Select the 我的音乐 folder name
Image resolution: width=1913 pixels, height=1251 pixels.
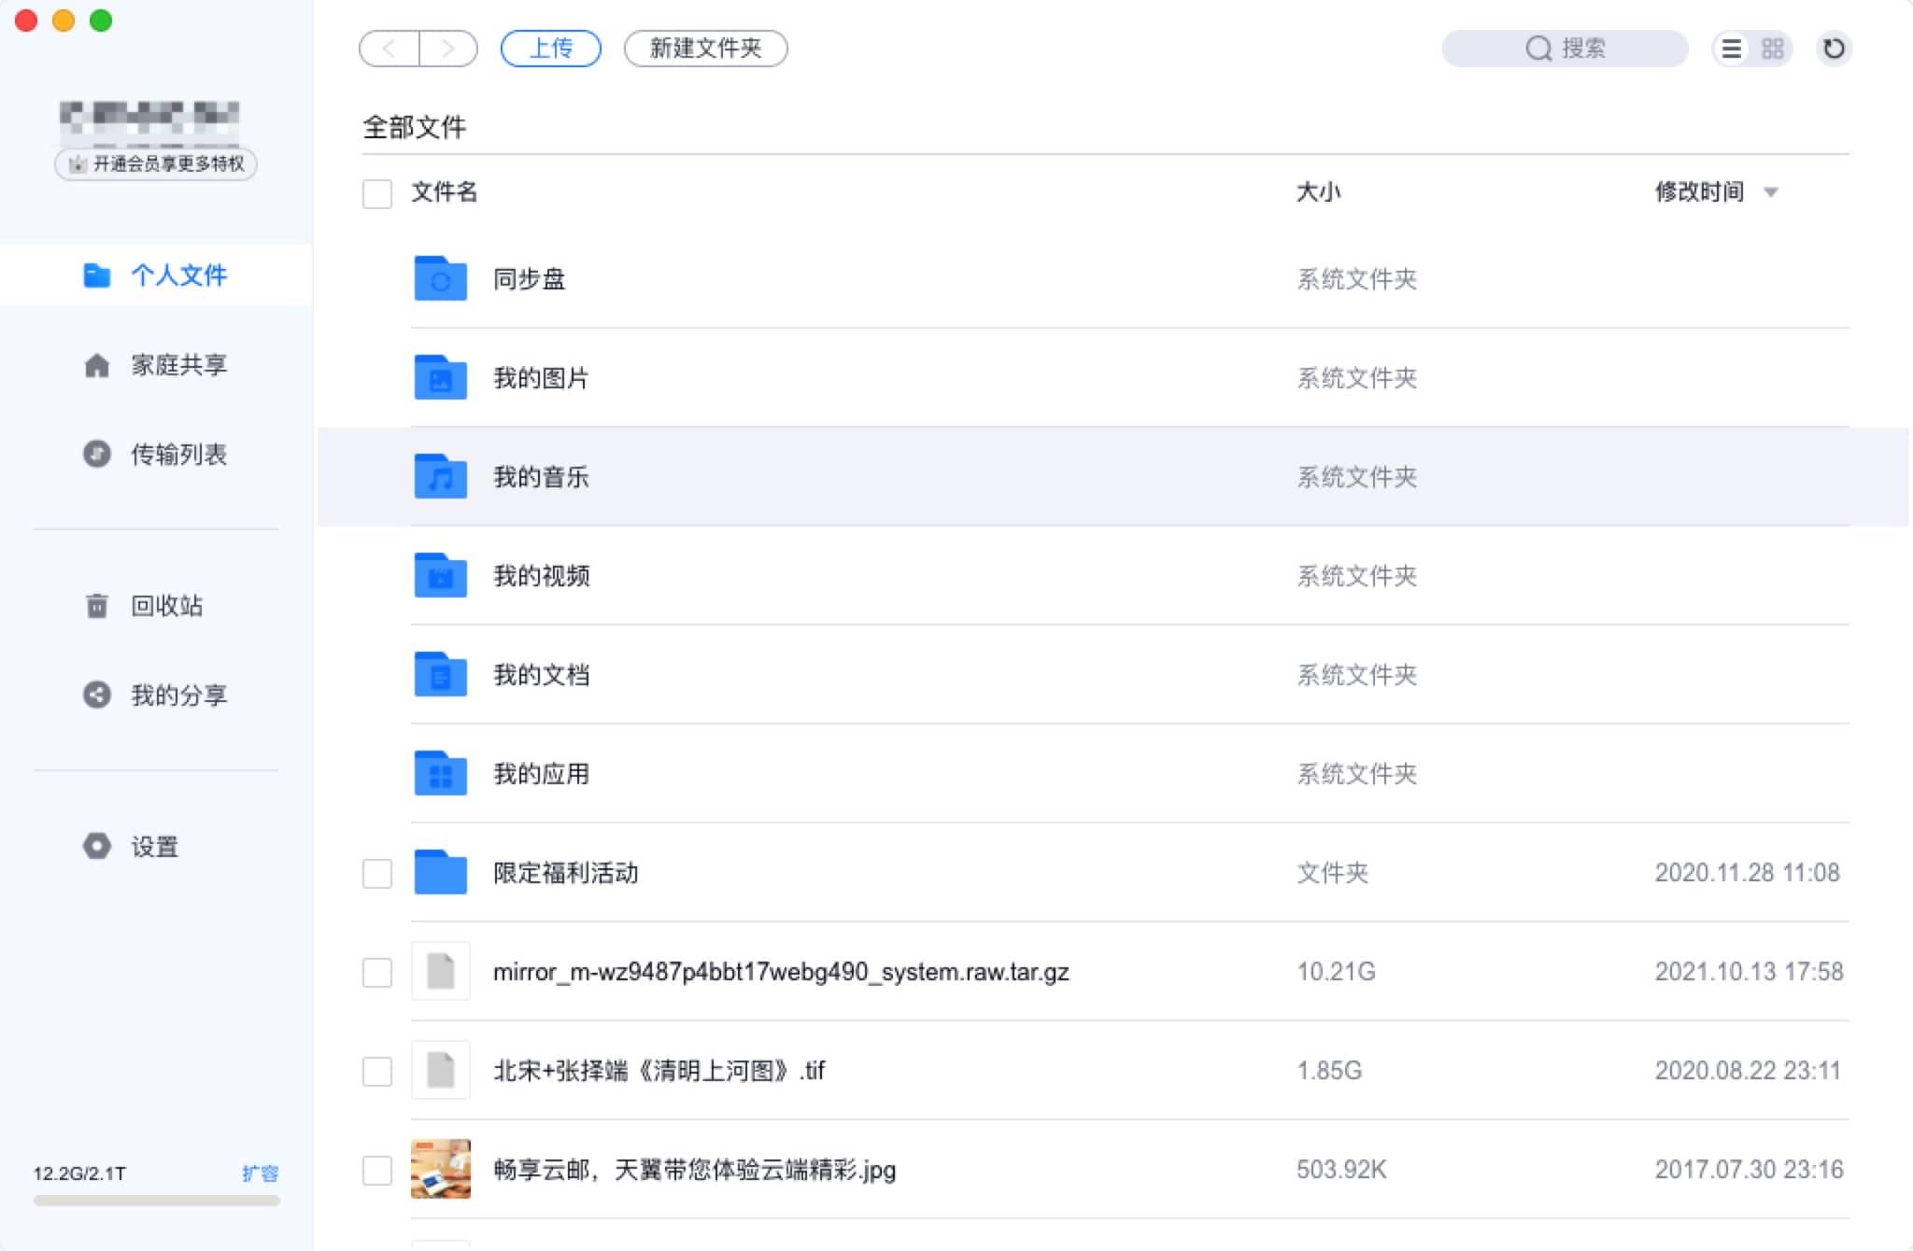(x=542, y=477)
